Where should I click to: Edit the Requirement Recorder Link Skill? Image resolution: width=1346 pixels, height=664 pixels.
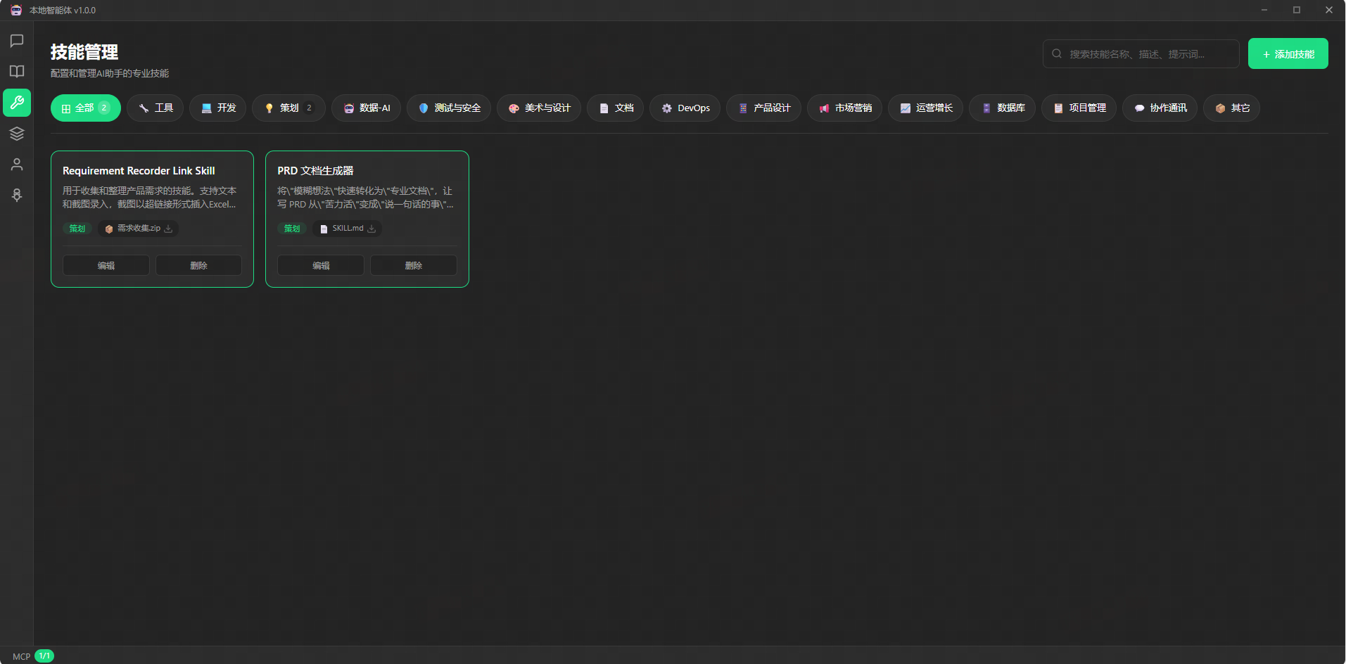106,266
